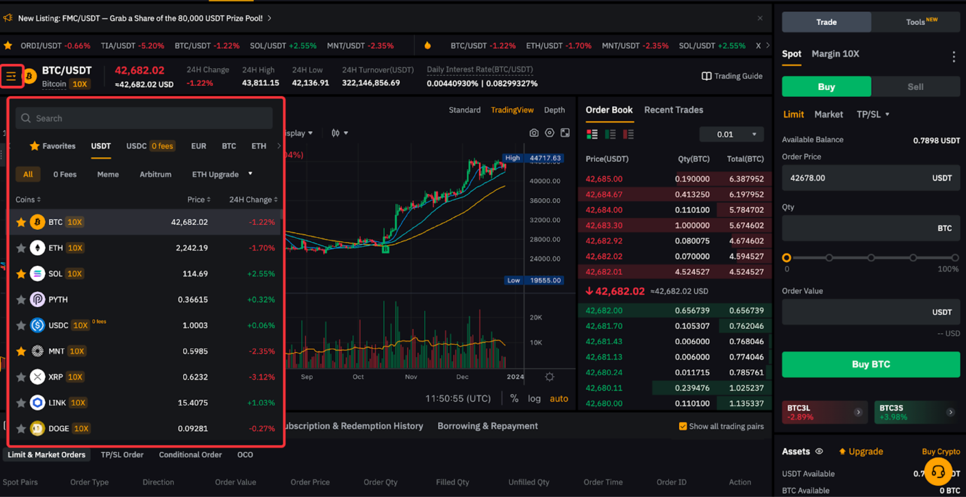This screenshot has width=966, height=497.
Task: Expand chart to fullscreen icon
Action: pyautogui.click(x=565, y=133)
